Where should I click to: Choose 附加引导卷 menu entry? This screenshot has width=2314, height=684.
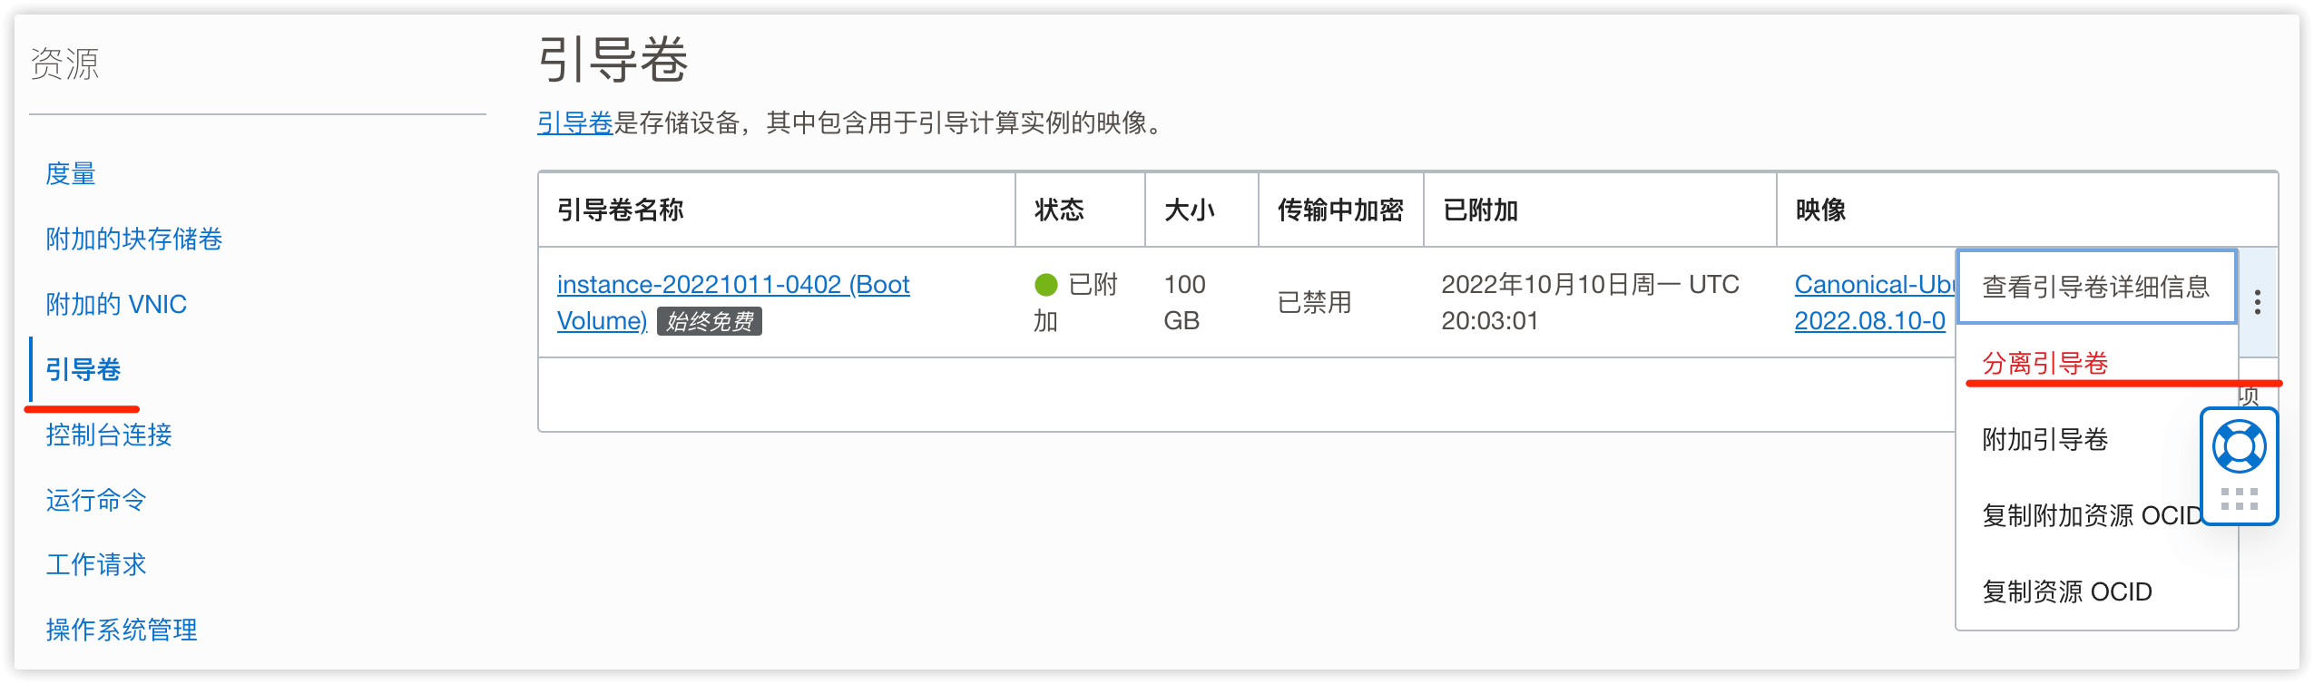pyautogui.click(x=2045, y=439)
